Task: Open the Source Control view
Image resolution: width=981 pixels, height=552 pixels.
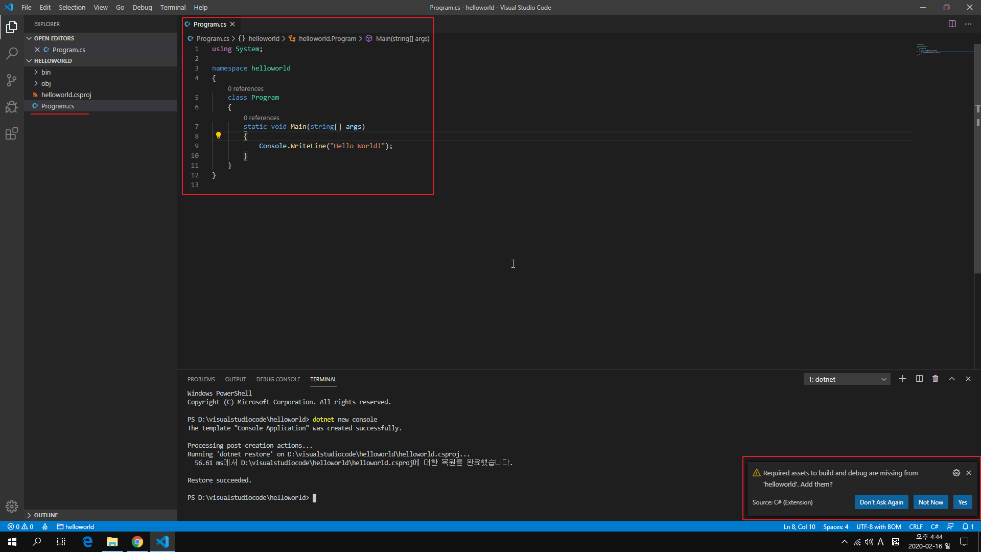Action: (x=12, y=80)
